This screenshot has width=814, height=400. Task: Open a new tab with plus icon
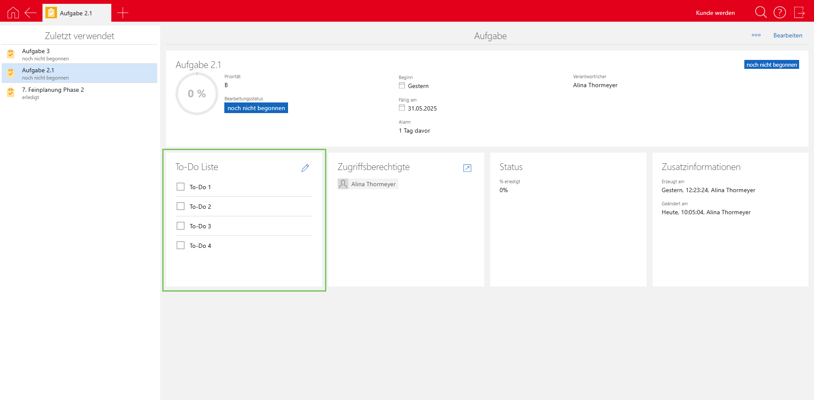[x=123, y=13]
